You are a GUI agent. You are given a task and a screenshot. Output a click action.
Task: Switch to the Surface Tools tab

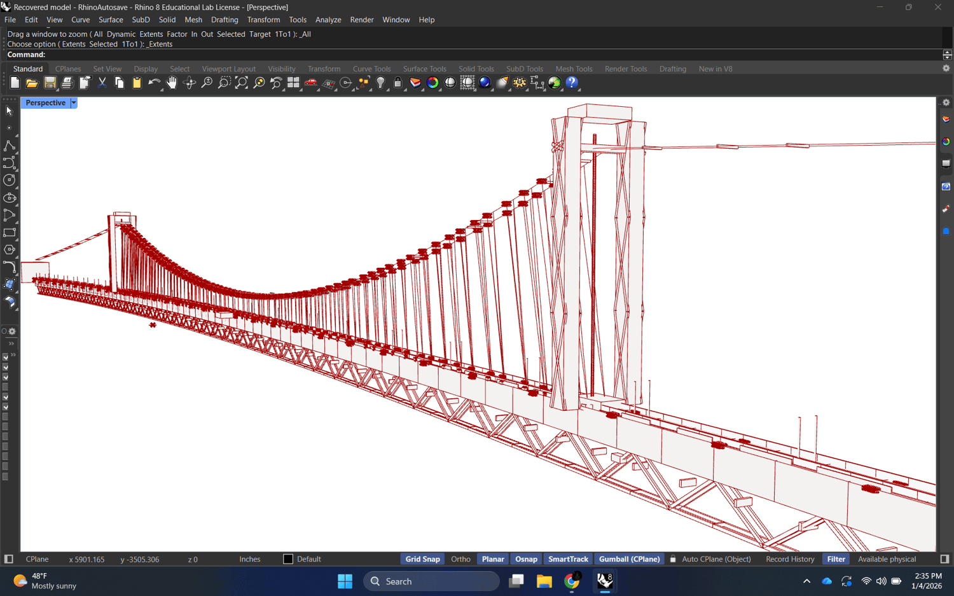click(424, 69)
